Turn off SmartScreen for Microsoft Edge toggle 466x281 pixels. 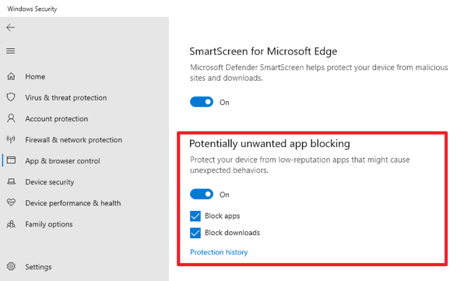pos(201,102)
